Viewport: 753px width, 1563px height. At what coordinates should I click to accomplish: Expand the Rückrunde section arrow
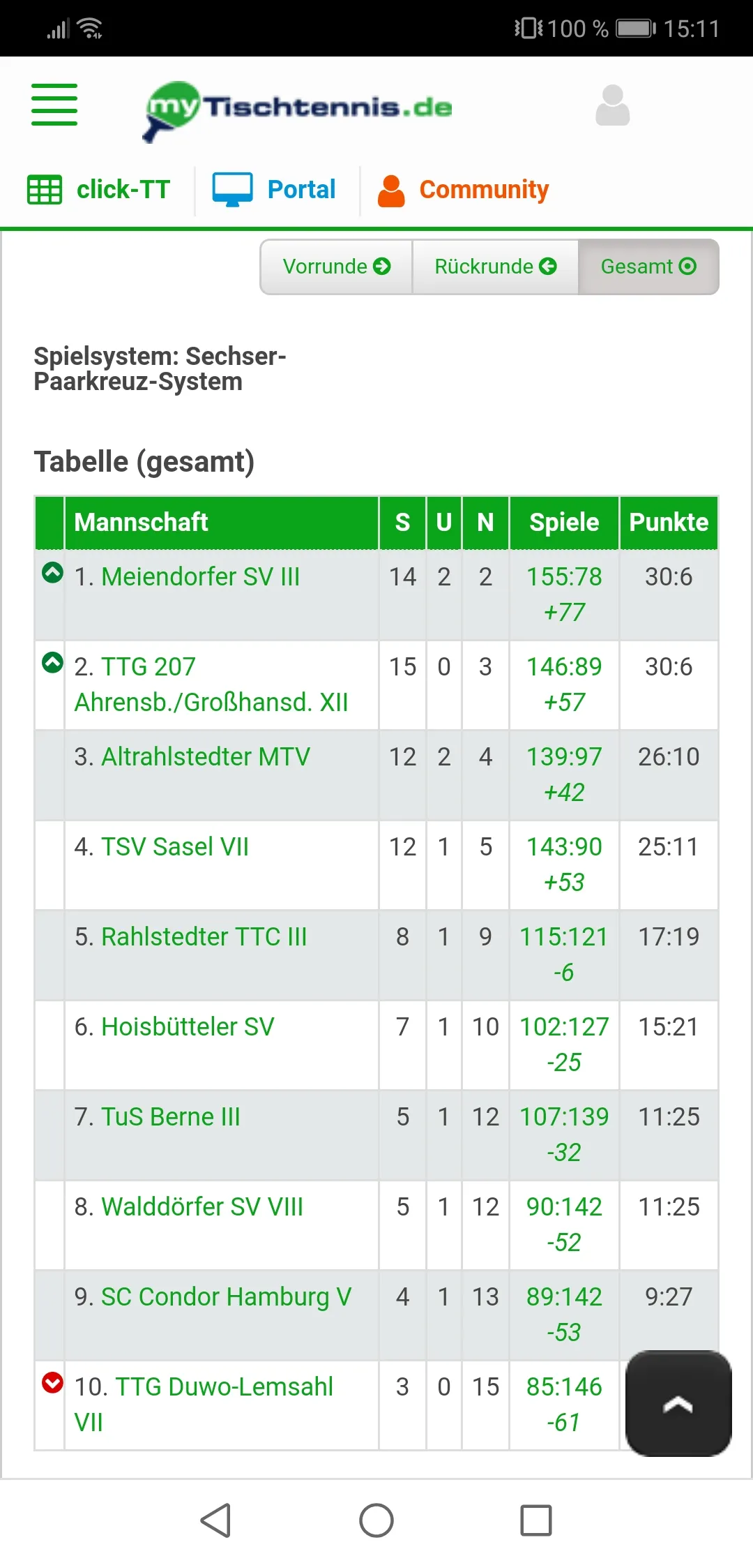point(549,266)
